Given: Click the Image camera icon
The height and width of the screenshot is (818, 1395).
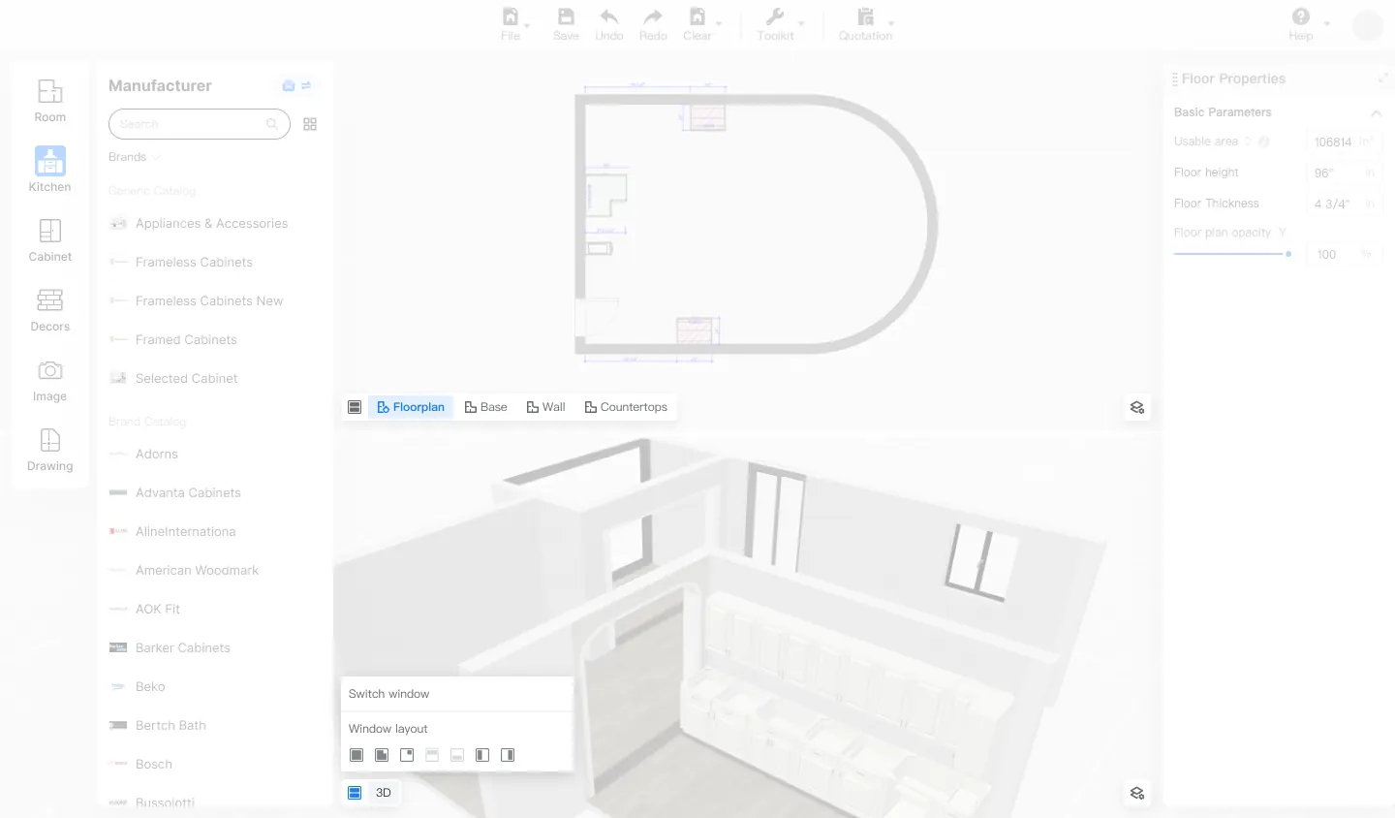Looking at the screenshot, I should coord(50,371).
